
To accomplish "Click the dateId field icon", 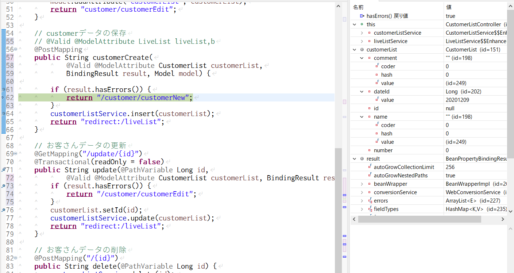I will coord(369,92).
